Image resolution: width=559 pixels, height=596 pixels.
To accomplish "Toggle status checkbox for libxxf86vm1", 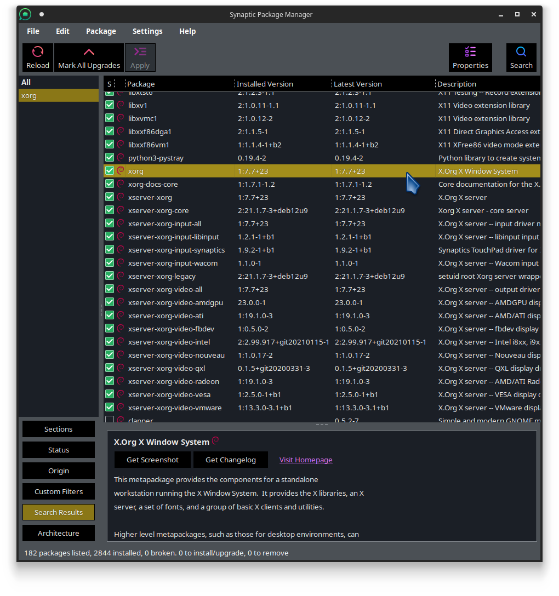I will [110, 145].
